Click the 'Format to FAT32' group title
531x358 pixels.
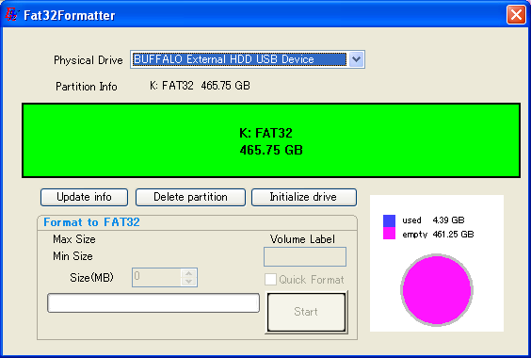[x=91, y=222]
